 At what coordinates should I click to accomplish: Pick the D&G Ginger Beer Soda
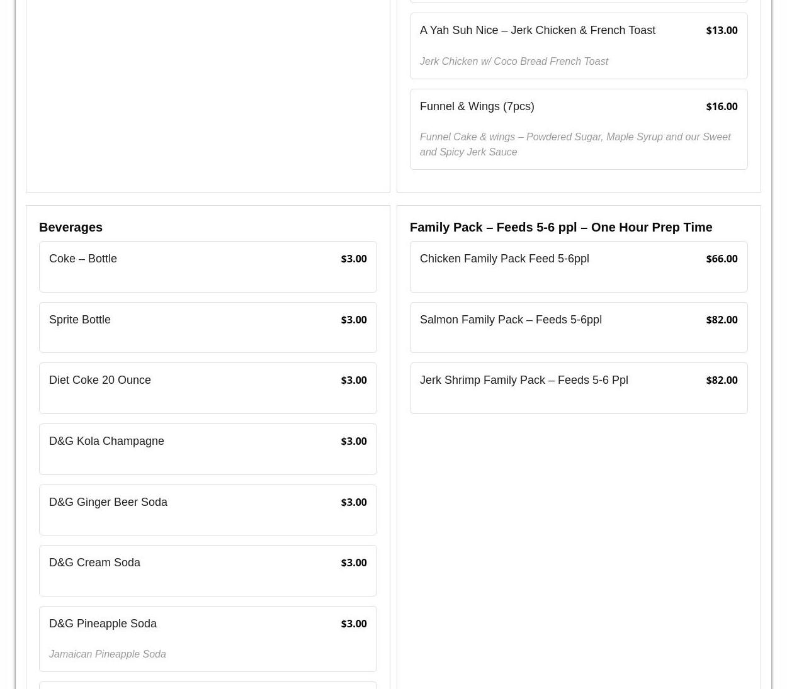point(108,502)
